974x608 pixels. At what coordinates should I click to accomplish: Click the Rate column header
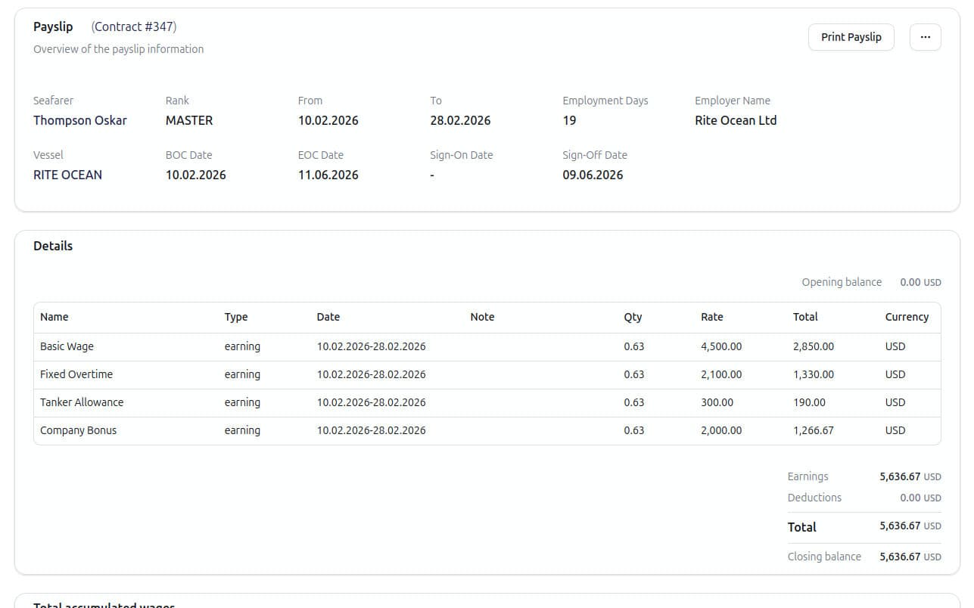[712, 317]
